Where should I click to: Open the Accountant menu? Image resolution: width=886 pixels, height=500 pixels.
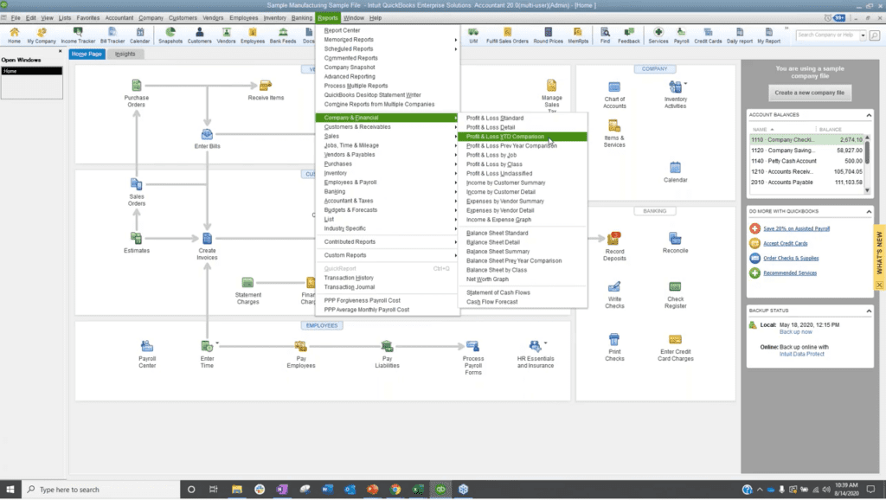pyautogui.click(x=119, y=17)
